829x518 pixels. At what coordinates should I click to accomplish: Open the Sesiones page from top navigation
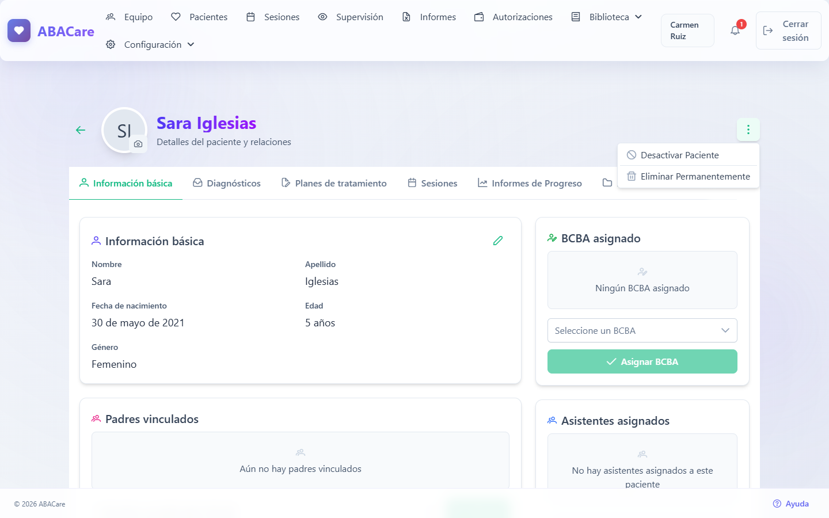point(273,17)
